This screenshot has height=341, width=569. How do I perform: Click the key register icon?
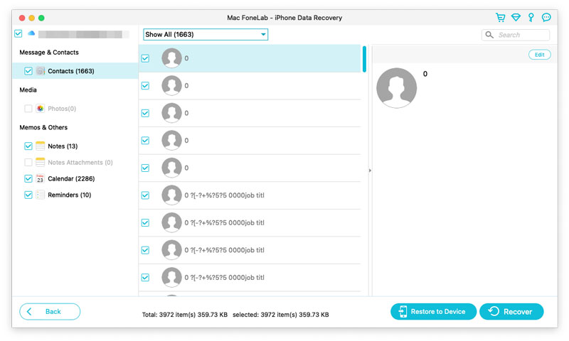[x=531, y=17]
